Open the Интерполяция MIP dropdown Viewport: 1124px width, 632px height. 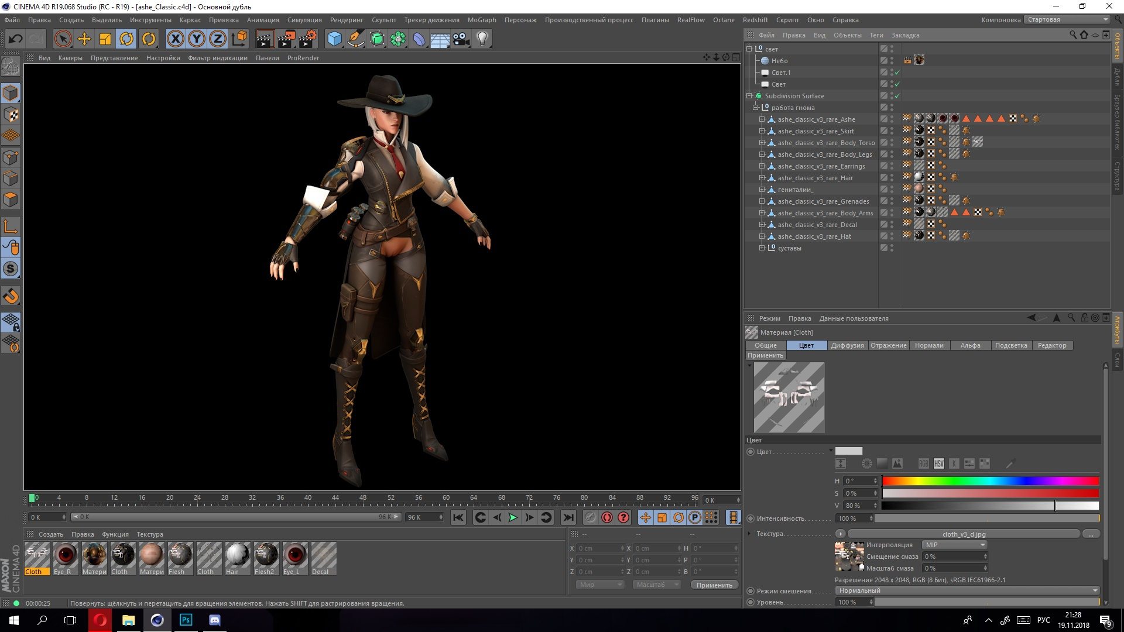point(955,545)
